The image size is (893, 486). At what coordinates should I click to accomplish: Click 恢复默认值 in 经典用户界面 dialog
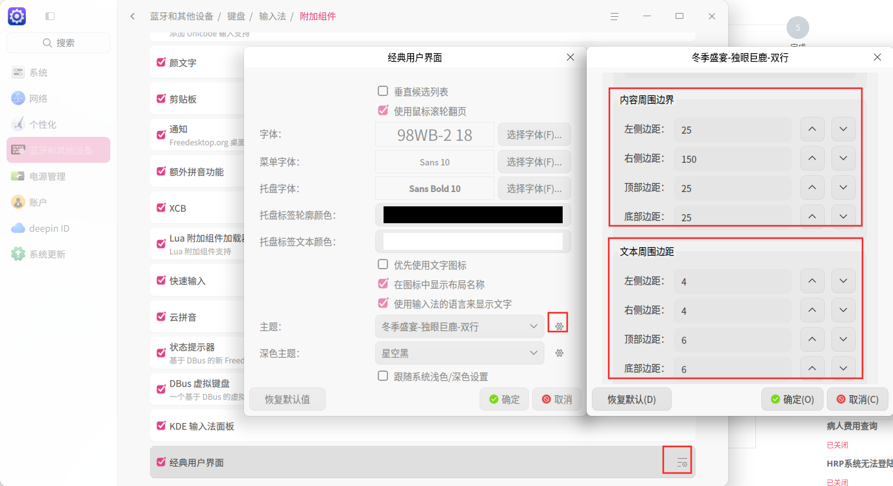287,400
